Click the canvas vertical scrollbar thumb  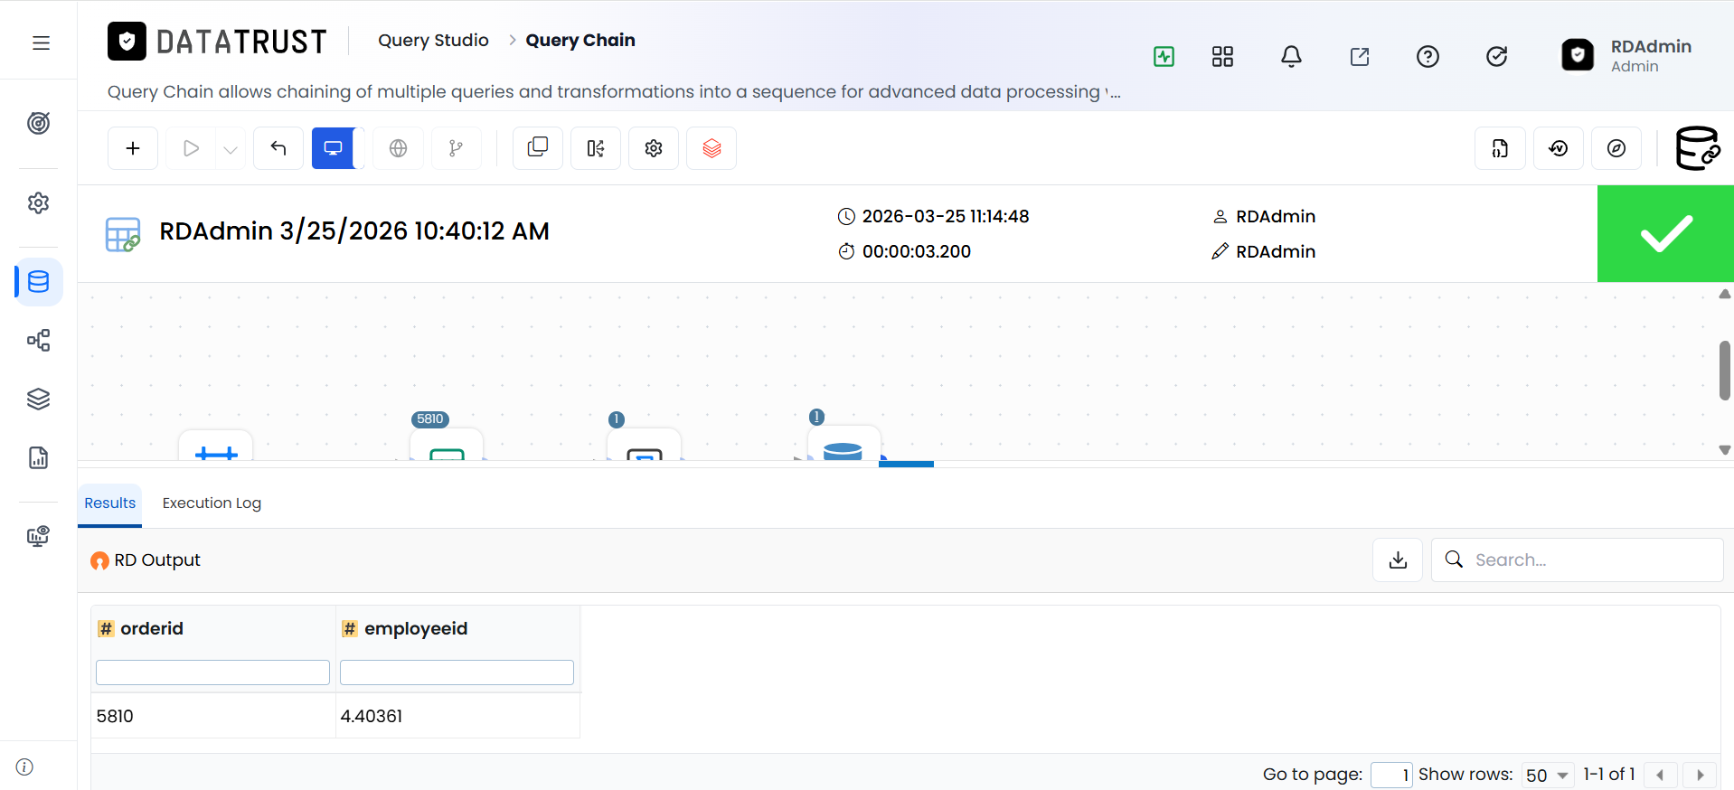tap(1725, 371)
